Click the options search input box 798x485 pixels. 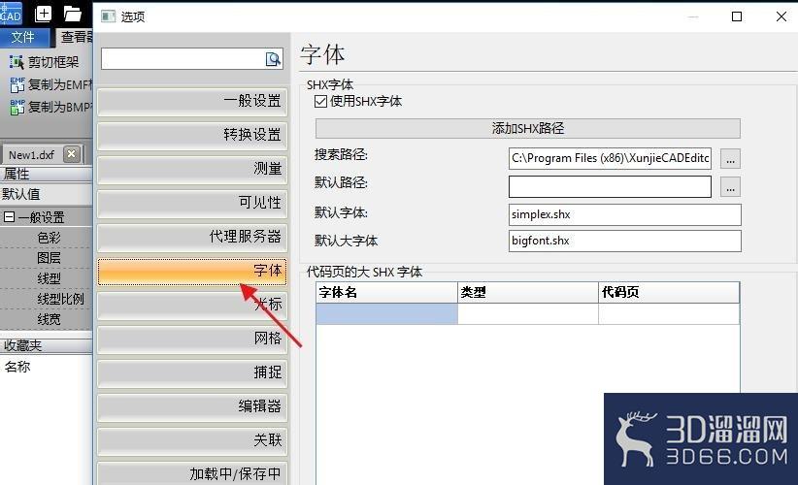183,59
